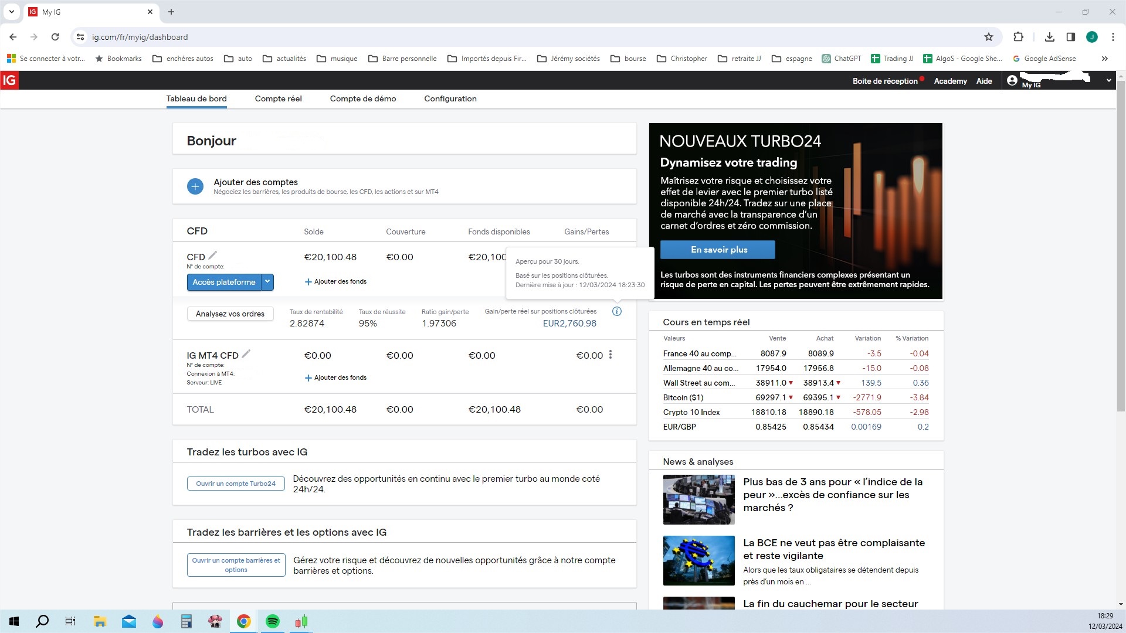The width and height of the screenshot is (1126, 633).
Task: Click the pencil icon next to CFD
Action: pos(213,256)
